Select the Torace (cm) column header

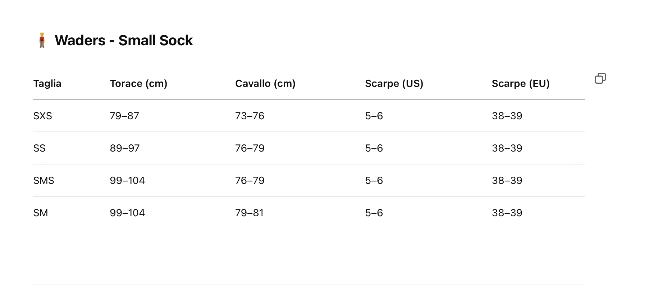click(x=138, y=84)
